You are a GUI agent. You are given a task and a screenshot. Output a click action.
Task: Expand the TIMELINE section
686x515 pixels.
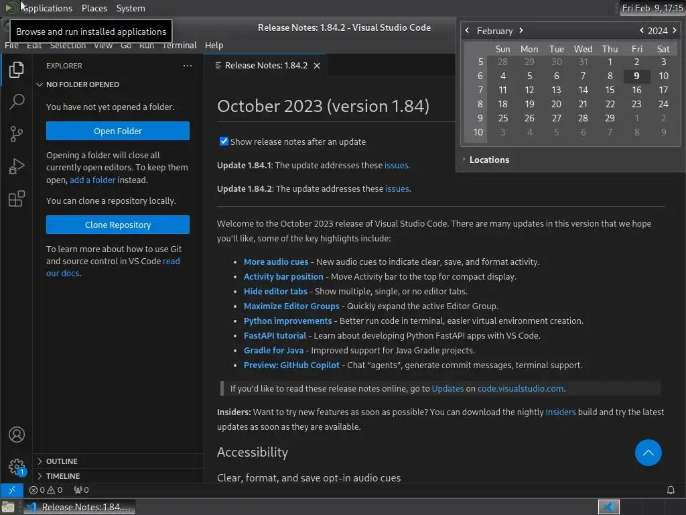pyautogui.click(x=118, y=476)
